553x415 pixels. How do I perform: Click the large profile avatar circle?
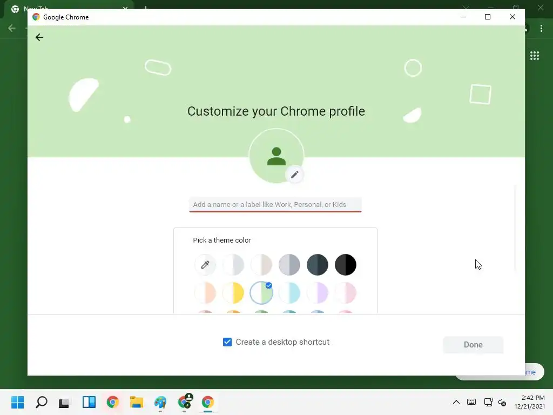(276, 156)
